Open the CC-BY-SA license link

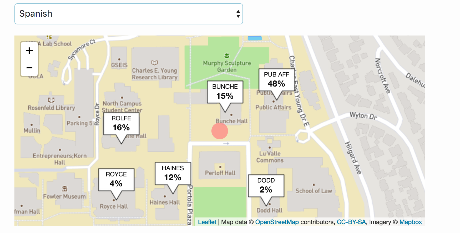(x=351, y=222)
